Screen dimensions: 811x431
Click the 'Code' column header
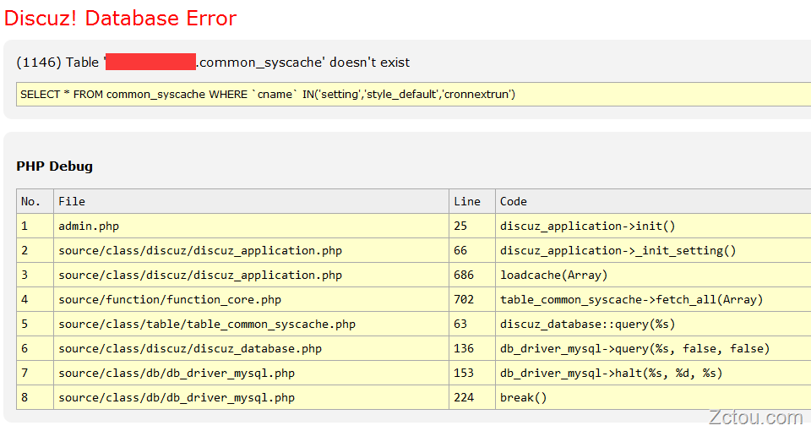tap(653, 201)
